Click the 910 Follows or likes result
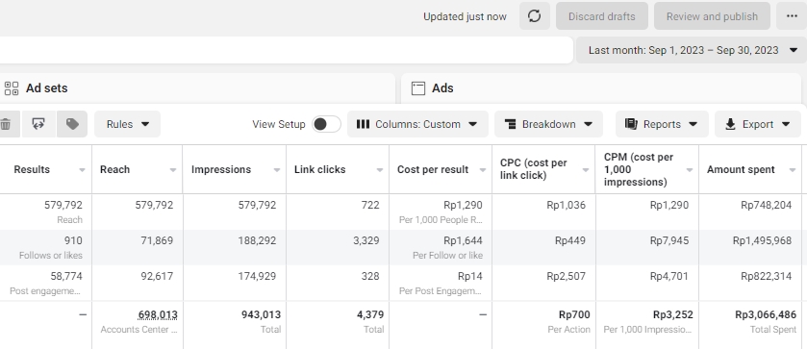807x349 pixels. [73, 240]
